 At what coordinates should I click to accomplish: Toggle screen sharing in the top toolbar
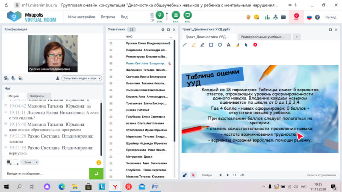click(x=188, y=15)
